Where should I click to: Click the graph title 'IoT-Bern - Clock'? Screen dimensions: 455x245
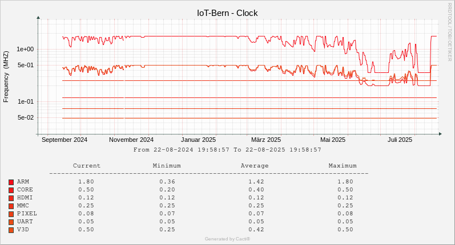point(227,13)
